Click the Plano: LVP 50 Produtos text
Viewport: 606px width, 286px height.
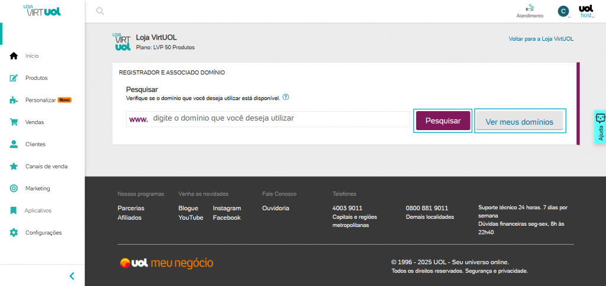[166, 47]
